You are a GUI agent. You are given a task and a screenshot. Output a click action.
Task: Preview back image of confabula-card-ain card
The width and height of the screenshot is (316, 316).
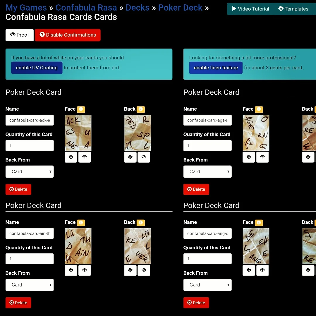click(144, 270)
